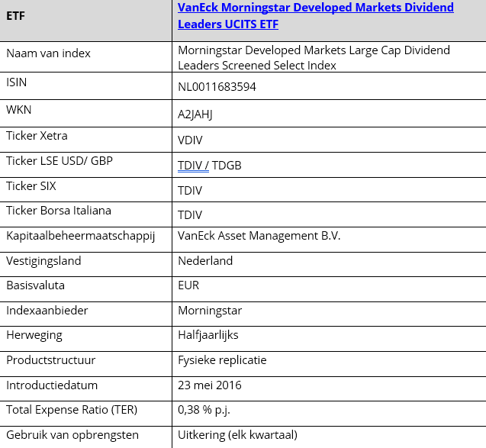Select Morningstar in Indexaanbieder row
486x448 pixels.
click(x=210, y=311)
